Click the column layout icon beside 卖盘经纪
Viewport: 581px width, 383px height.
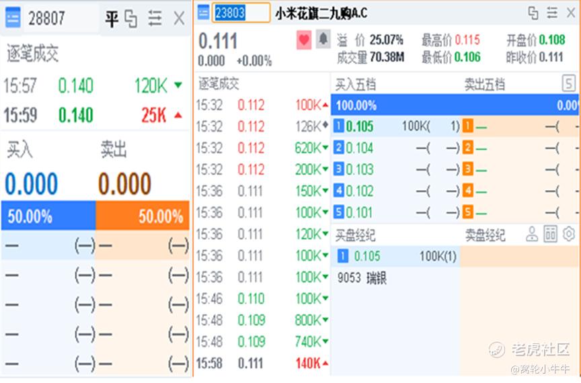tap(550, 234)
